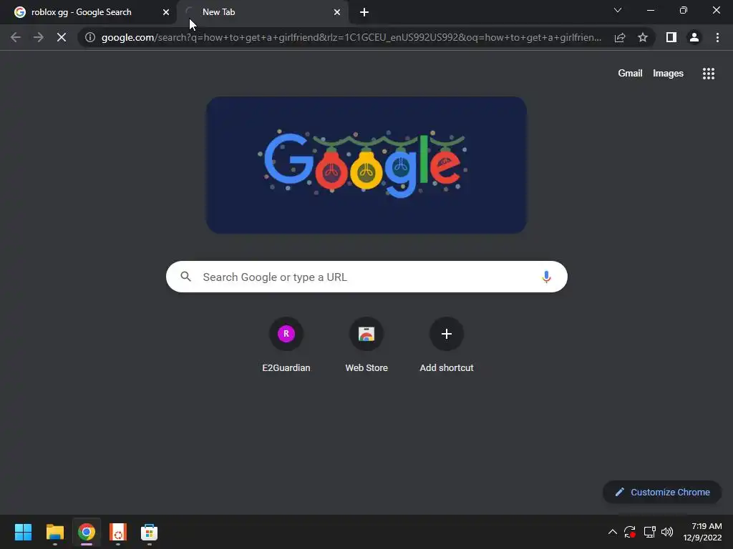Stop loading the page

point(62,37)
